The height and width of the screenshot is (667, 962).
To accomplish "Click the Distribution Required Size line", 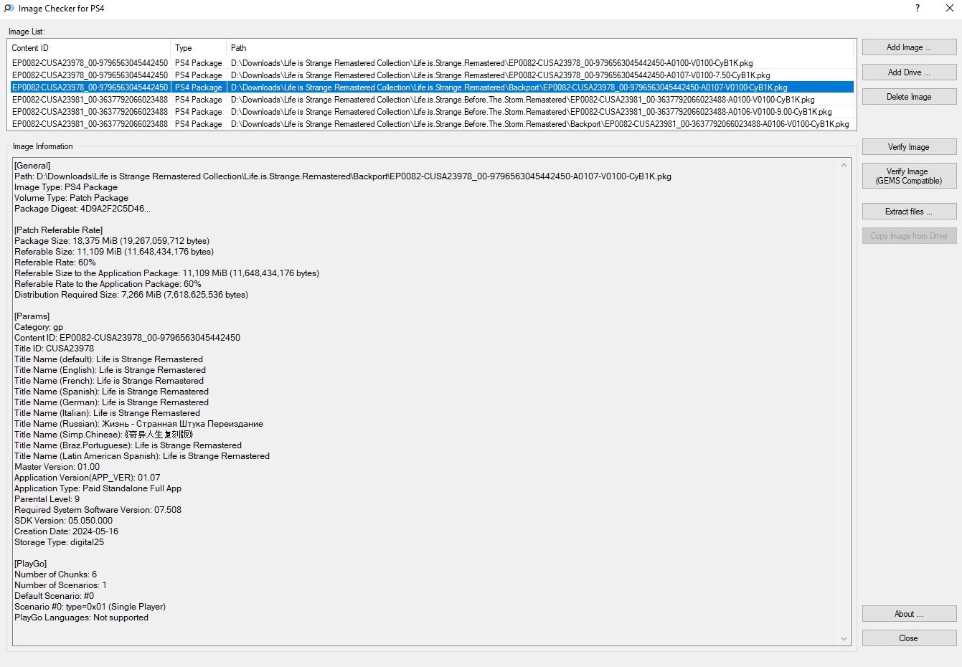I will pos(131,295).
